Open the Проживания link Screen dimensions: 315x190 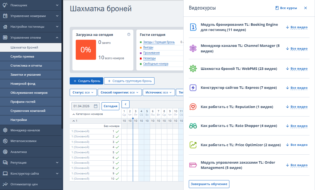point(151,53)
